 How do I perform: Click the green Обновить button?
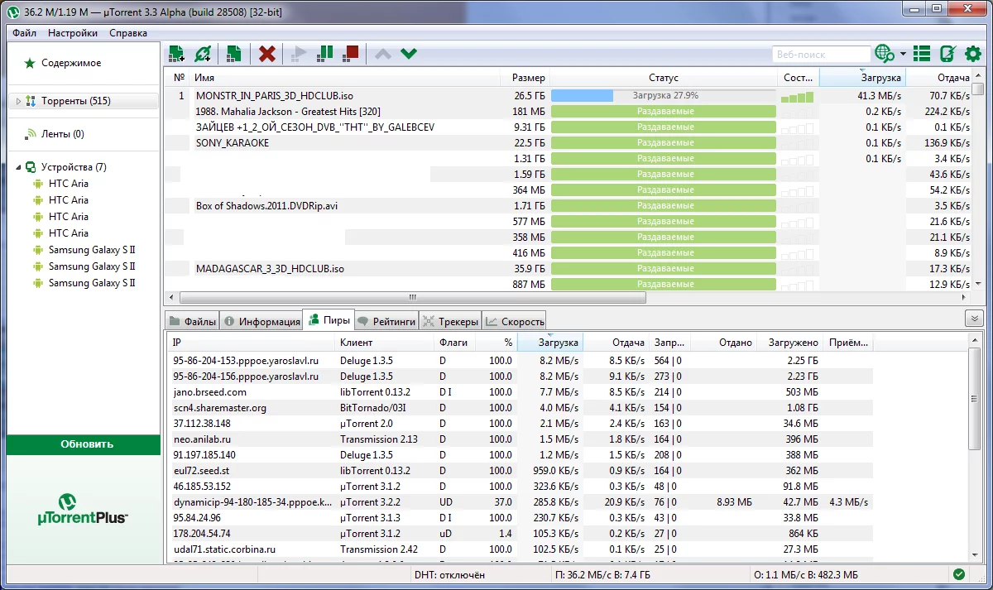(84, 444)
